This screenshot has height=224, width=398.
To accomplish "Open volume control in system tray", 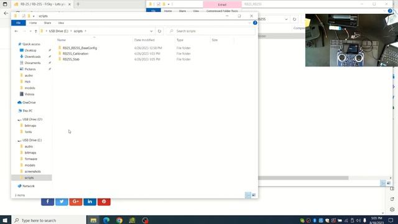I will pos(358,220).
